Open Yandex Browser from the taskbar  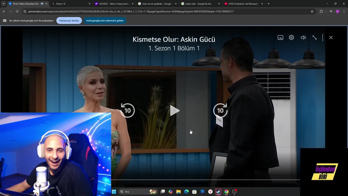210,192
